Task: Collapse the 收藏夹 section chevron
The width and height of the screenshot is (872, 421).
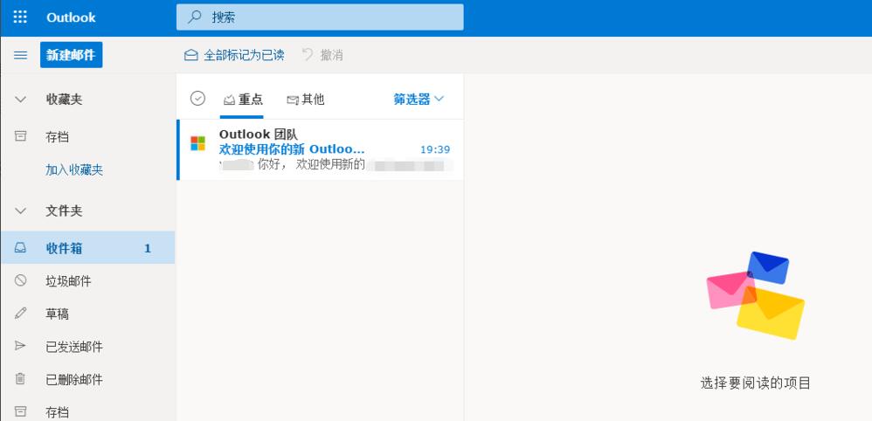Action: click(x=21, y=100)
